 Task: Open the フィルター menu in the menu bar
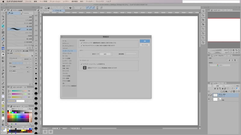click(x=89, y=1)
